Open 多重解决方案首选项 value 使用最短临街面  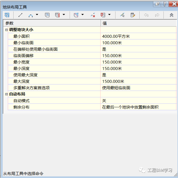pyautogui.click(x=139, y=88)
